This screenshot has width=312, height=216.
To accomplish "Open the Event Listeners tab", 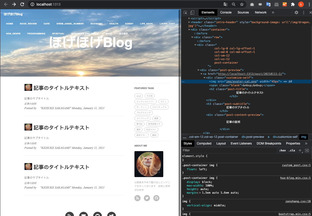I will 241,143.
